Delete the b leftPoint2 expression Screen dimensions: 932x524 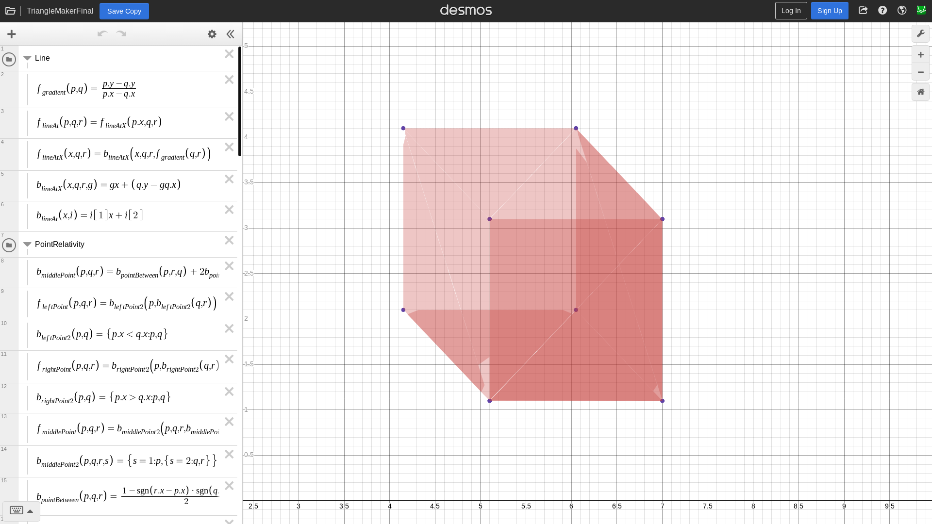point(229,328)
